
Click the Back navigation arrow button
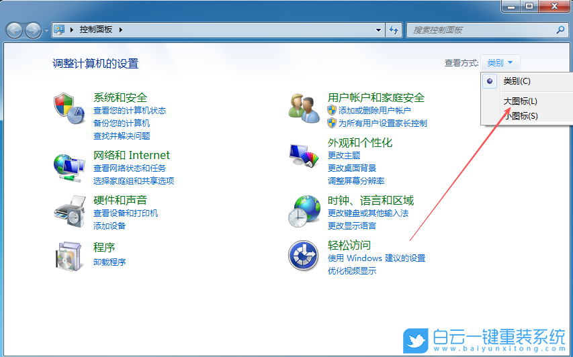tap(14, 30)
